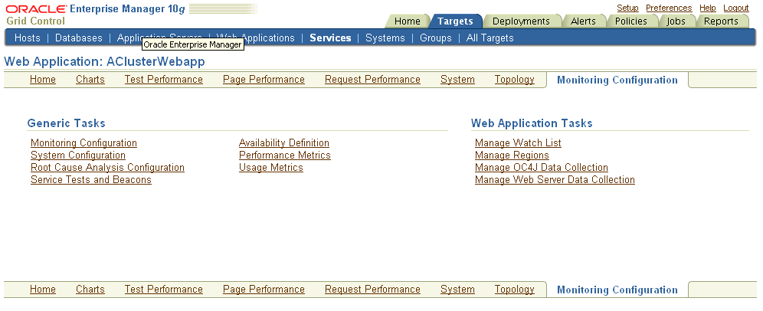
Task: Open Root Cause Analysis Configuration link
Action: (x=107, y=168)
